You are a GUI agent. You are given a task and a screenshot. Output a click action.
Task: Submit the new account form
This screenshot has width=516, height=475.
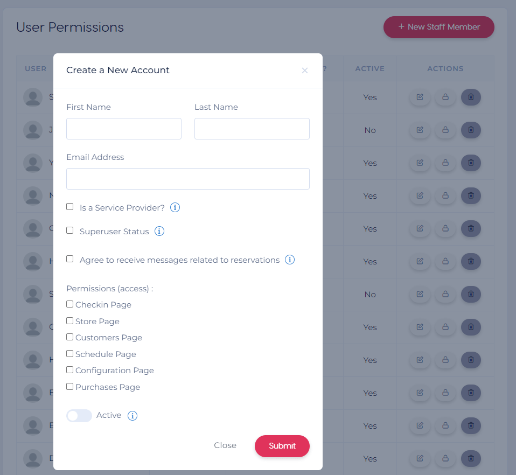282,446
